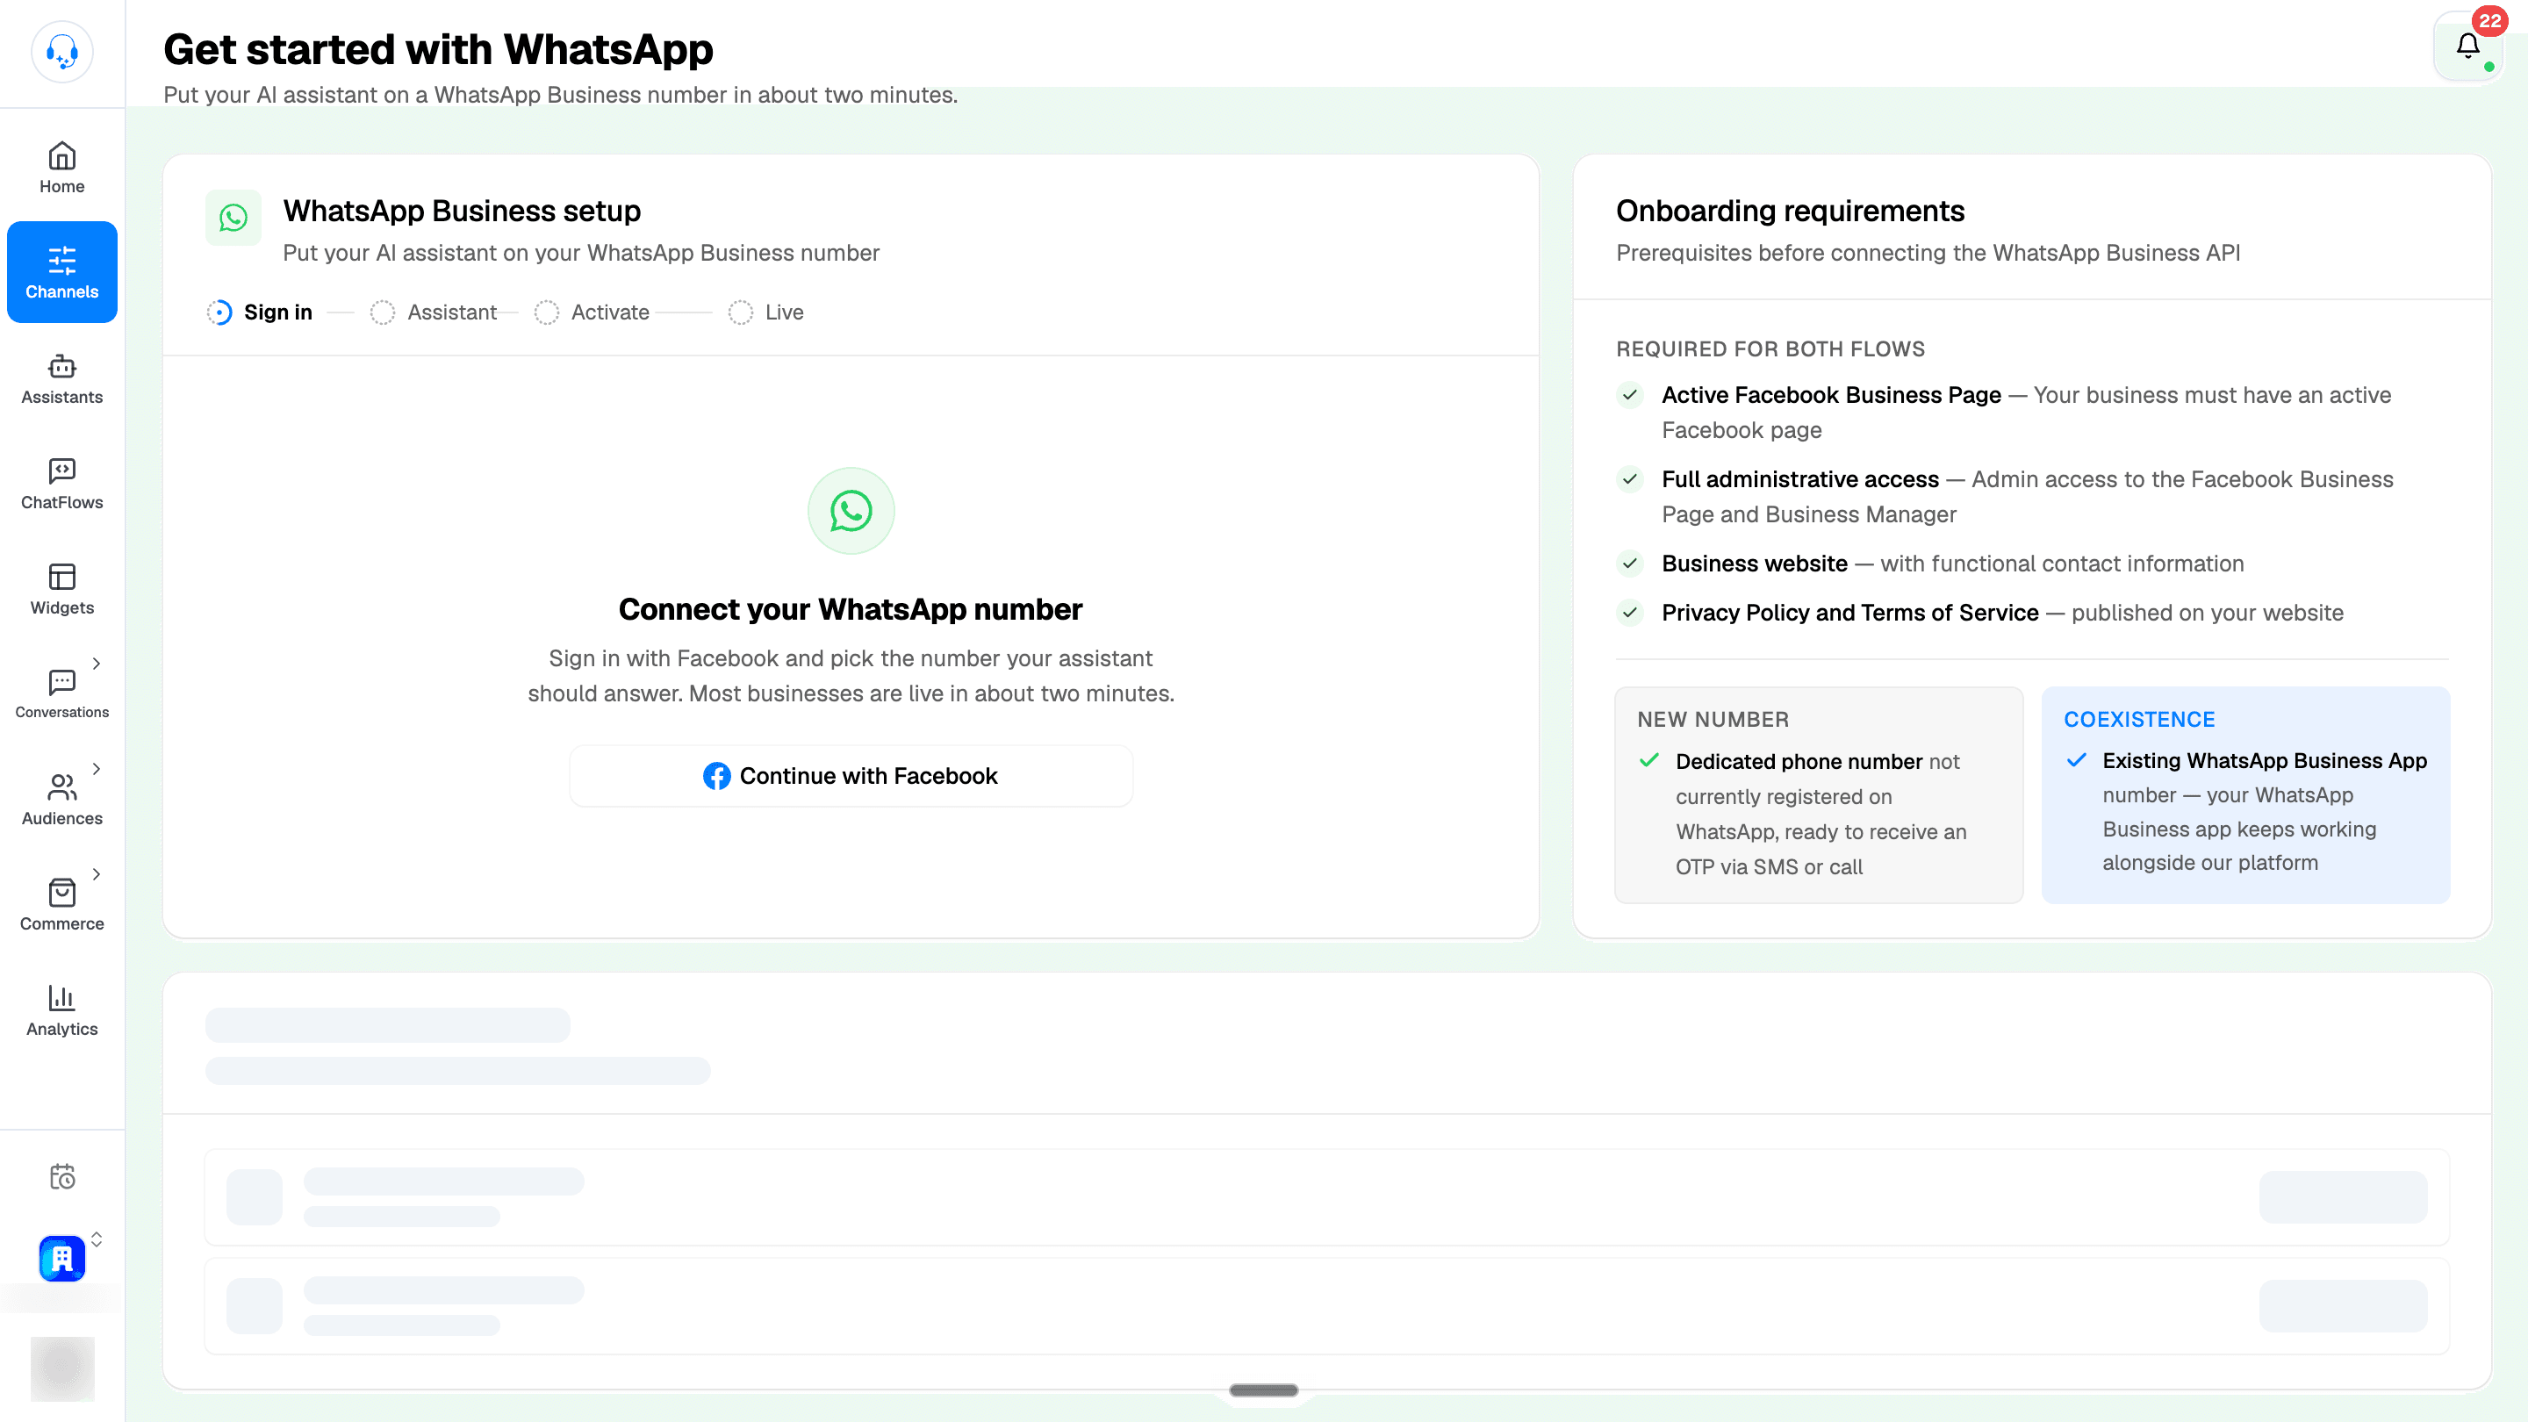Go to Home in the sidebar
This screenshot has height=1422, width=2528.
(x=61, y=168)
